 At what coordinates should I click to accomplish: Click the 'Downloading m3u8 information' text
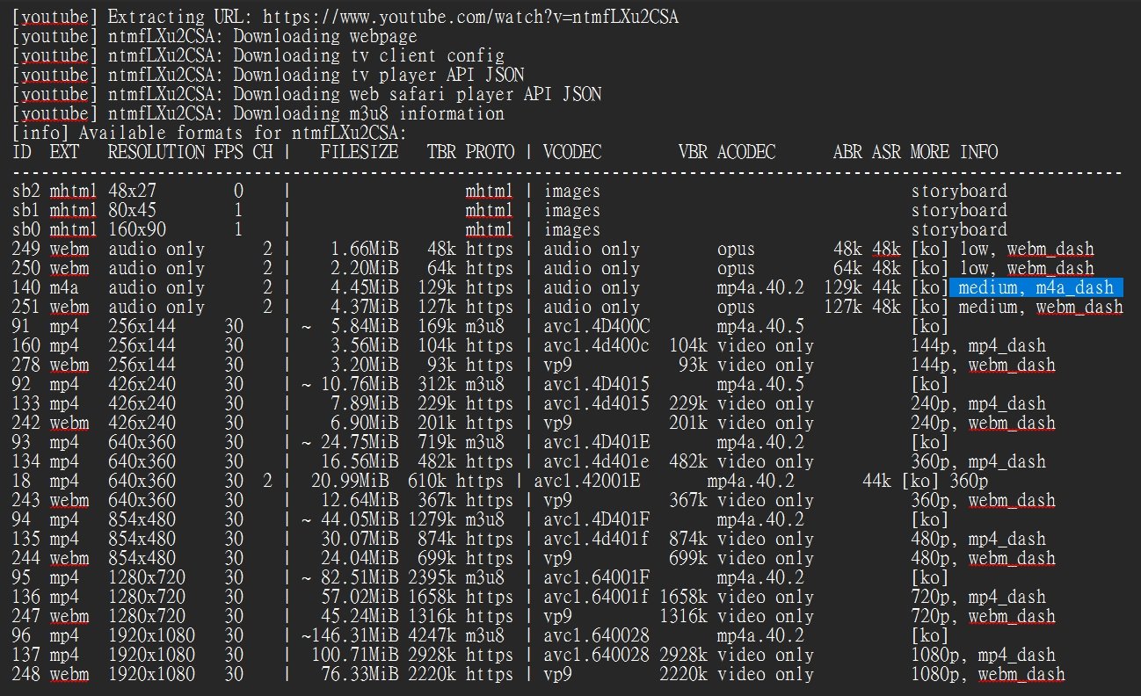368,113
